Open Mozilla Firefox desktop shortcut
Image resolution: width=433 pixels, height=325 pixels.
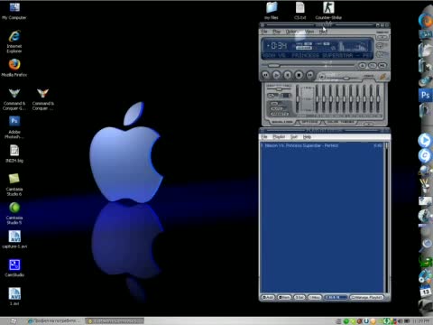(14, 68)
